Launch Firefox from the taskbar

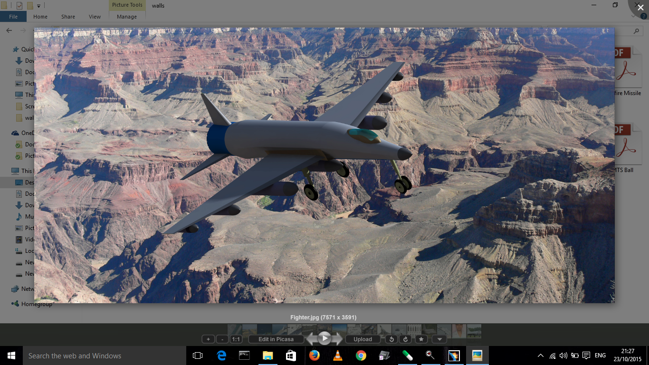click(x=314, y=355)
